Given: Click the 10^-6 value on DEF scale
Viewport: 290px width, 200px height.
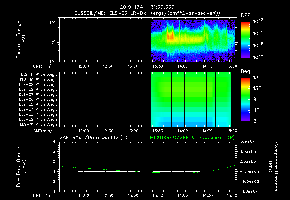Looking at the screenshot, I should tap(258, 57).
